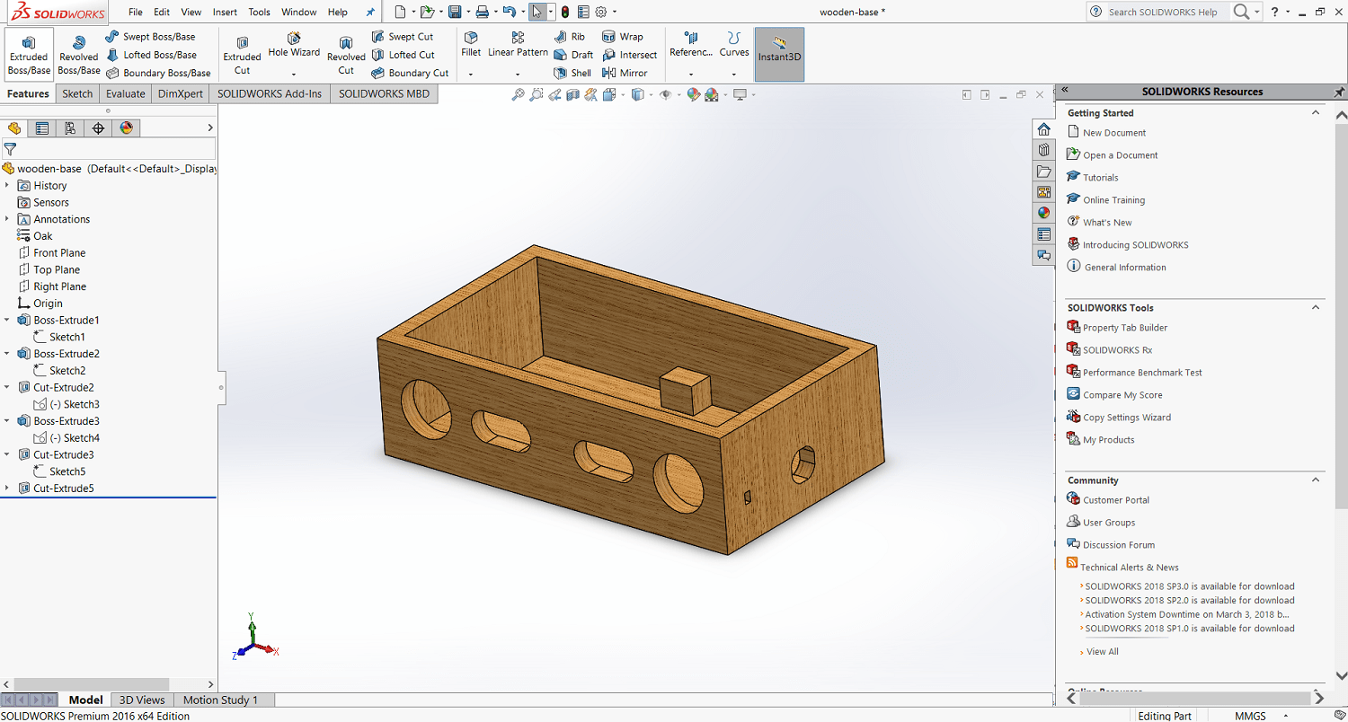Open the Reference Geometry tool
The image size is (1348, 722).
690,45
